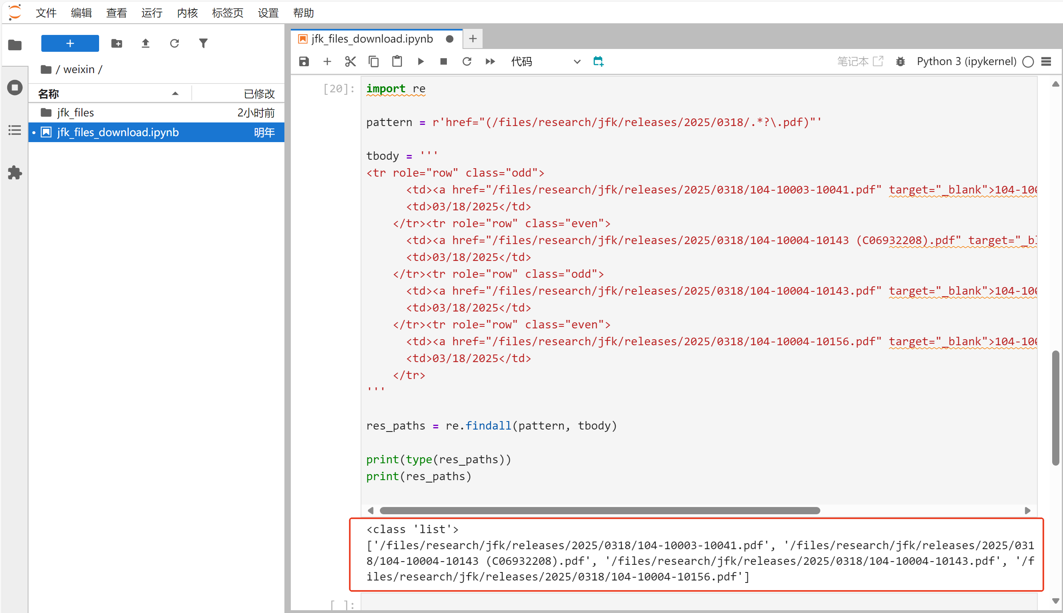The image size is (1063, 613).
Task: Toggle the file filter funnel icon
Action: (x=203, y=43)
